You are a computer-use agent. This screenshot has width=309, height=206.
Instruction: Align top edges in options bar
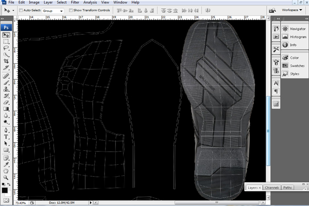click(x=119, y=10)
